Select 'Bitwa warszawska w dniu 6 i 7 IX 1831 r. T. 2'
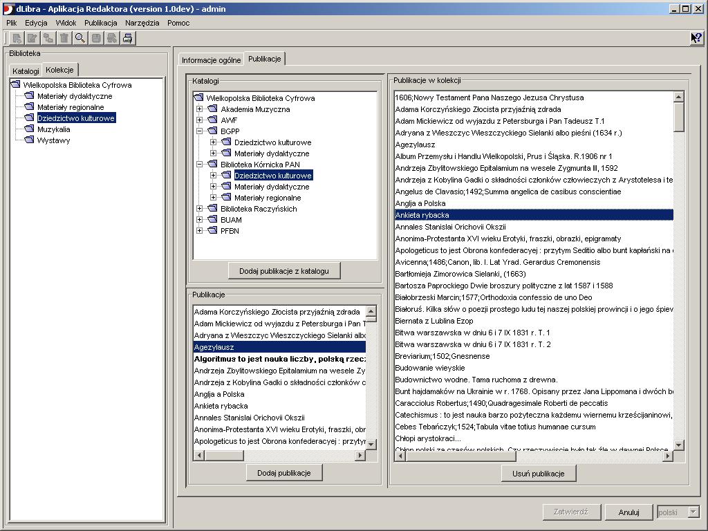This screenshot has width=708, height=531. click(x=534, y=344)
